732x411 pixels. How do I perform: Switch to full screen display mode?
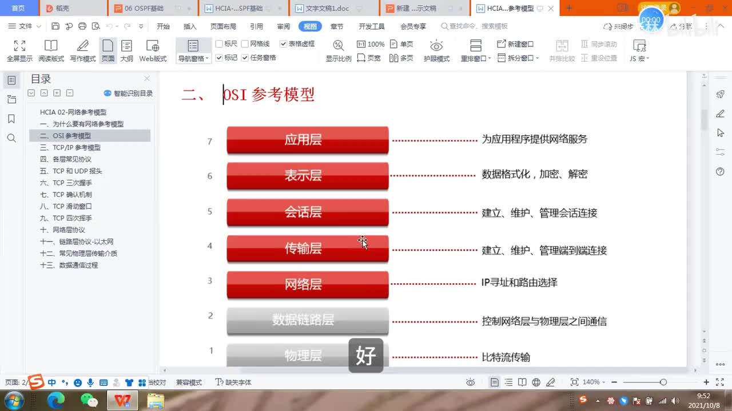pos(19,51)
